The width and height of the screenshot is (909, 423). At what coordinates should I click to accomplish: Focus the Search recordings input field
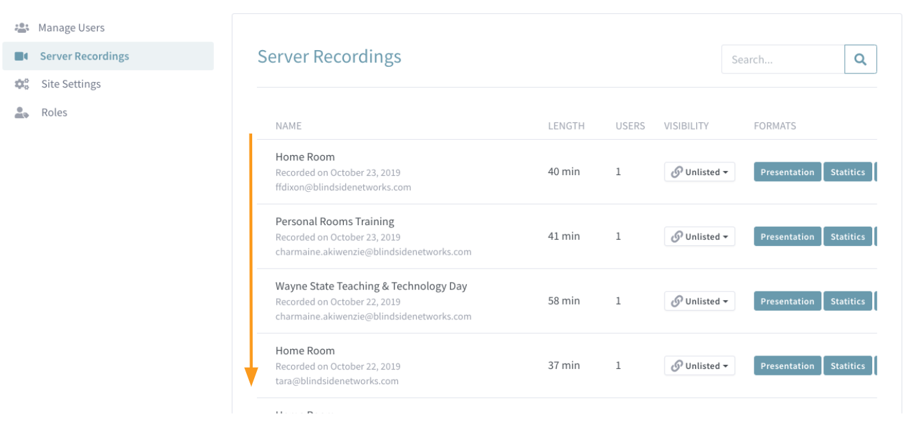point(783,59)
